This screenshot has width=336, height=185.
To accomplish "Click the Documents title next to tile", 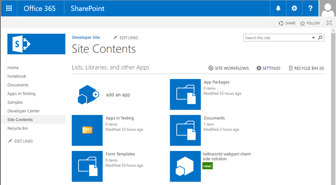I will coord(214,118).
